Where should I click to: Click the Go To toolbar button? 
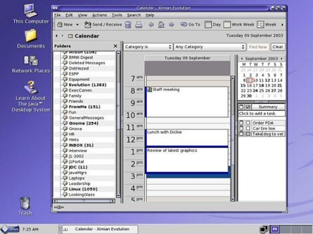pos(190,24)
